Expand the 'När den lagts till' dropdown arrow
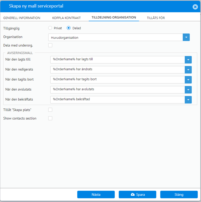The image size is (201, 202). (188, 60)
